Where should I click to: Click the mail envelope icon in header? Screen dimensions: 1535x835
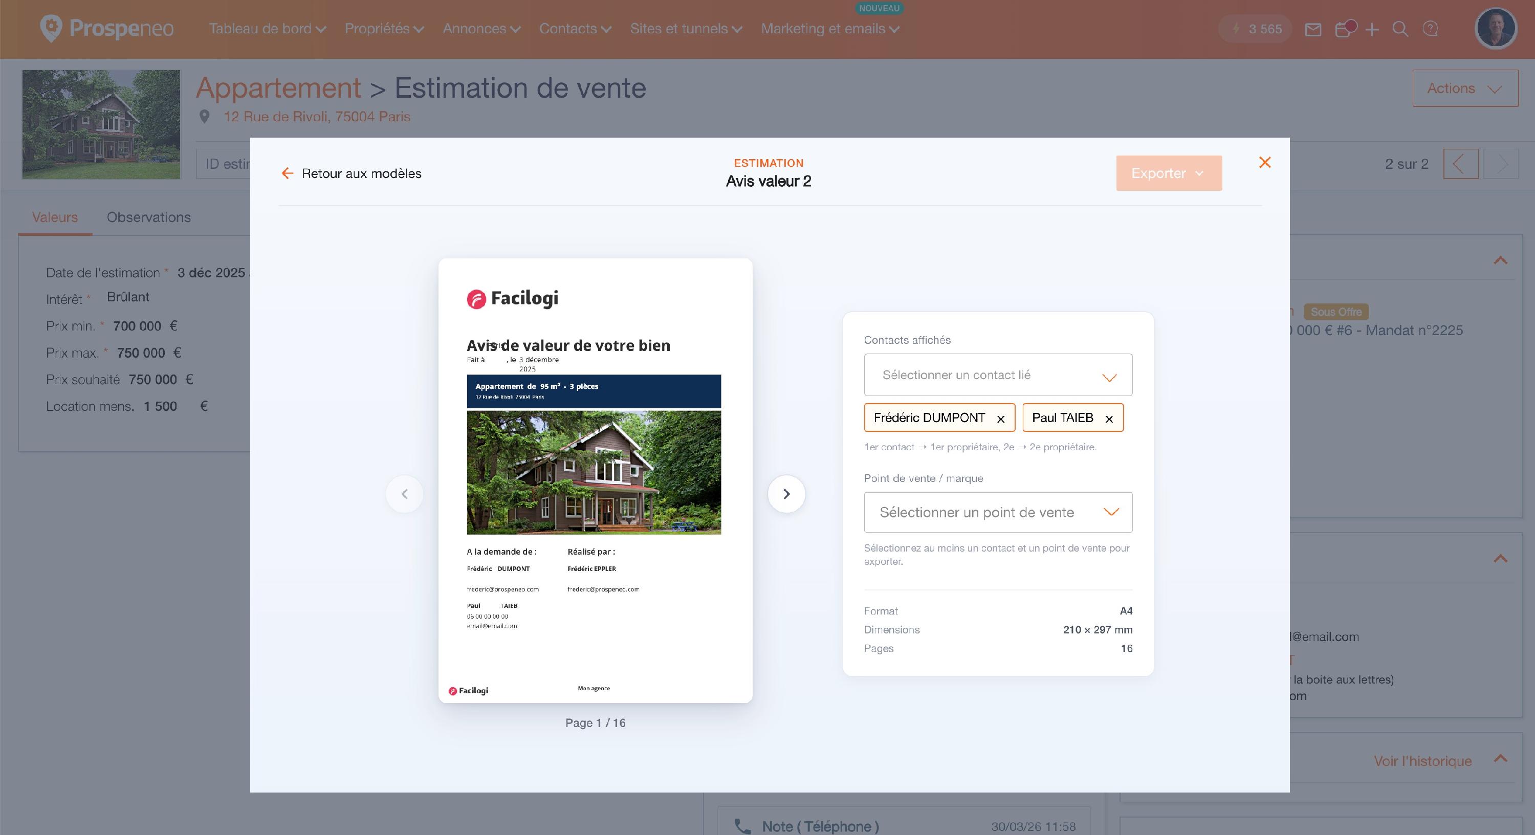pos(1313,29)
